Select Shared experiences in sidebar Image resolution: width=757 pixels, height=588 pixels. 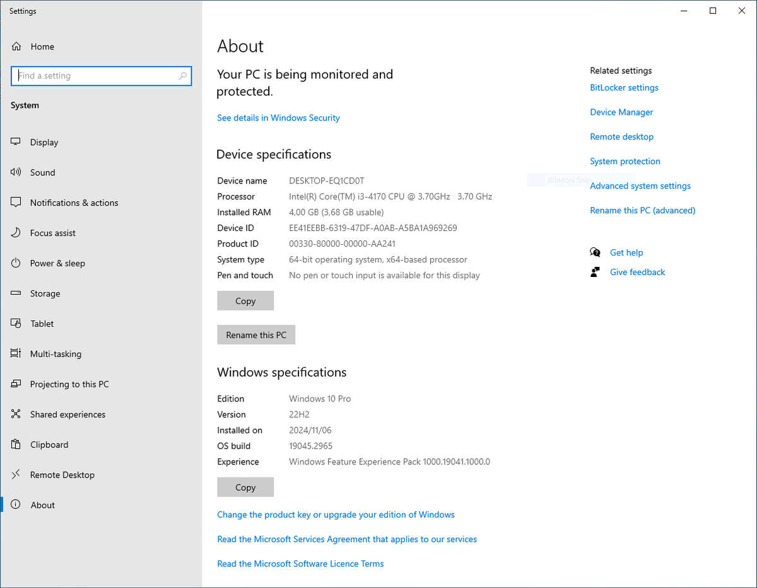(x=67, y=415)
